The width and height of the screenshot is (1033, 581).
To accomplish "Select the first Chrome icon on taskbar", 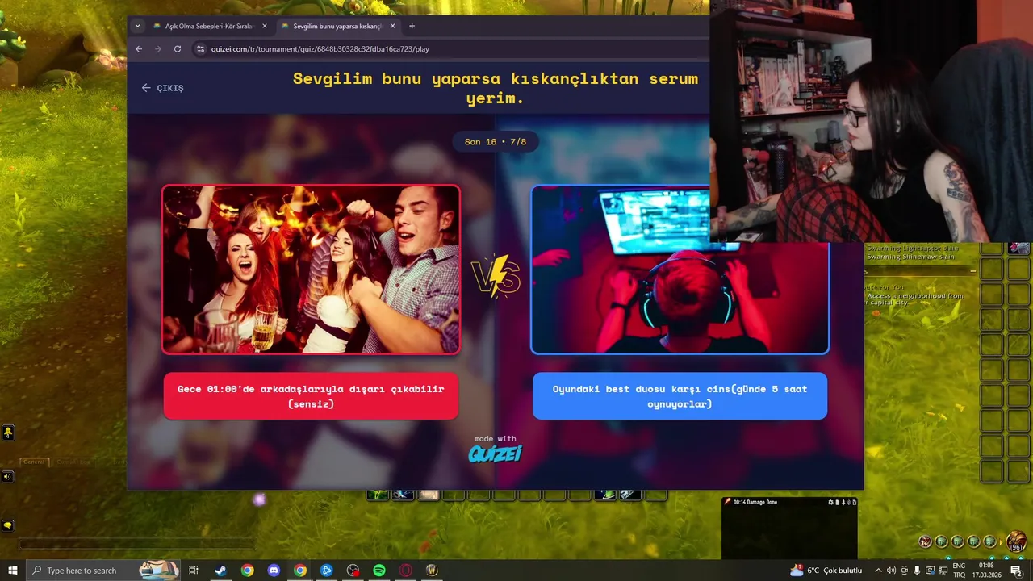I will pyautogui.click(x=247, y=571).
